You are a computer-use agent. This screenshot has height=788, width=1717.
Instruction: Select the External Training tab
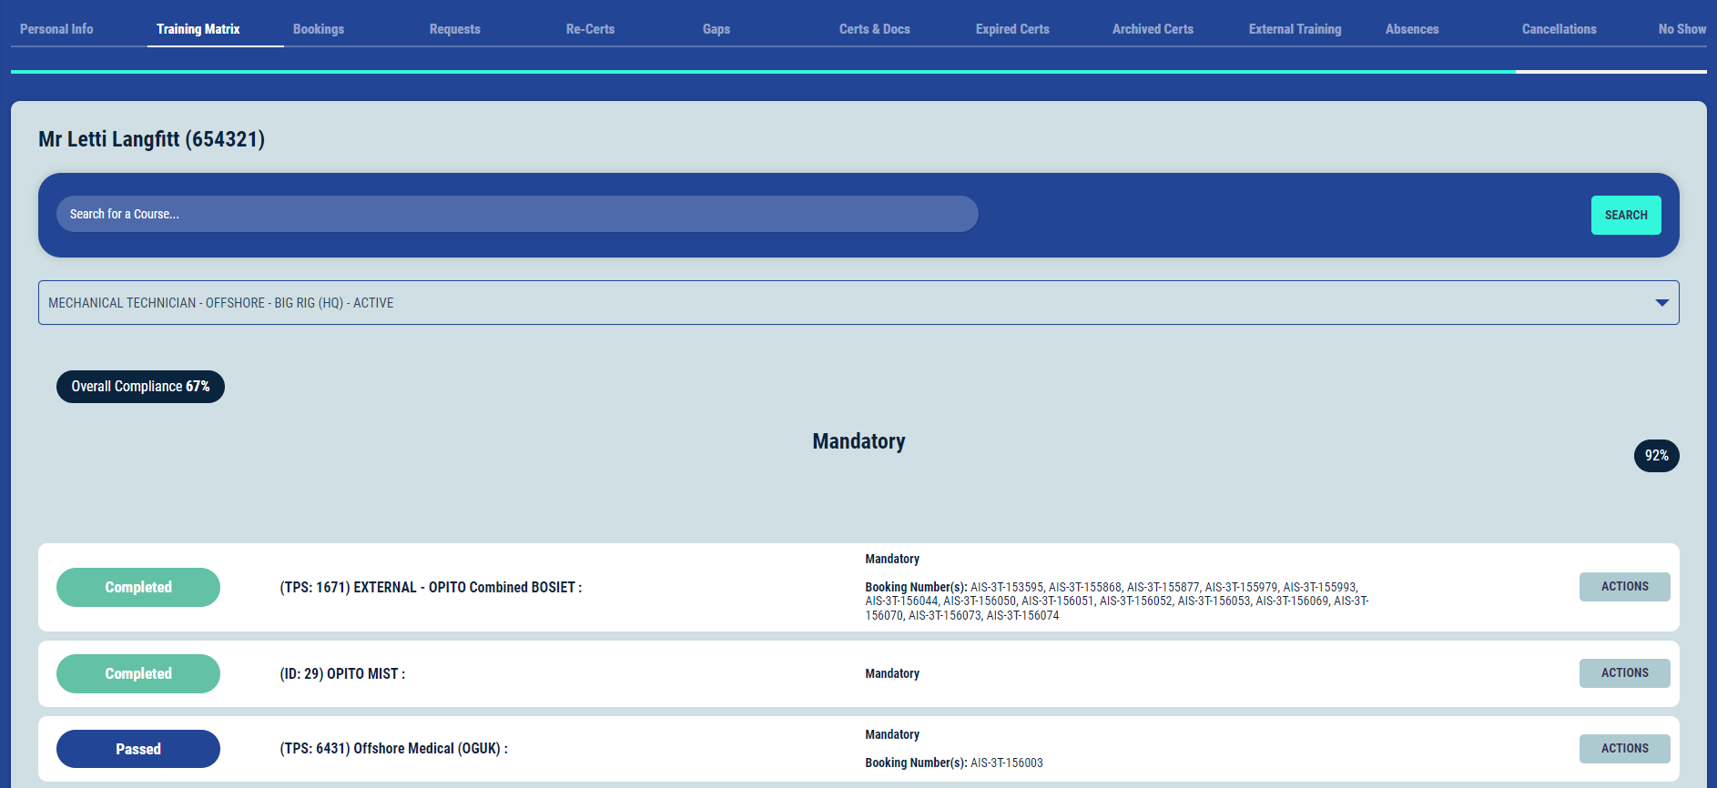point(1295,29)
